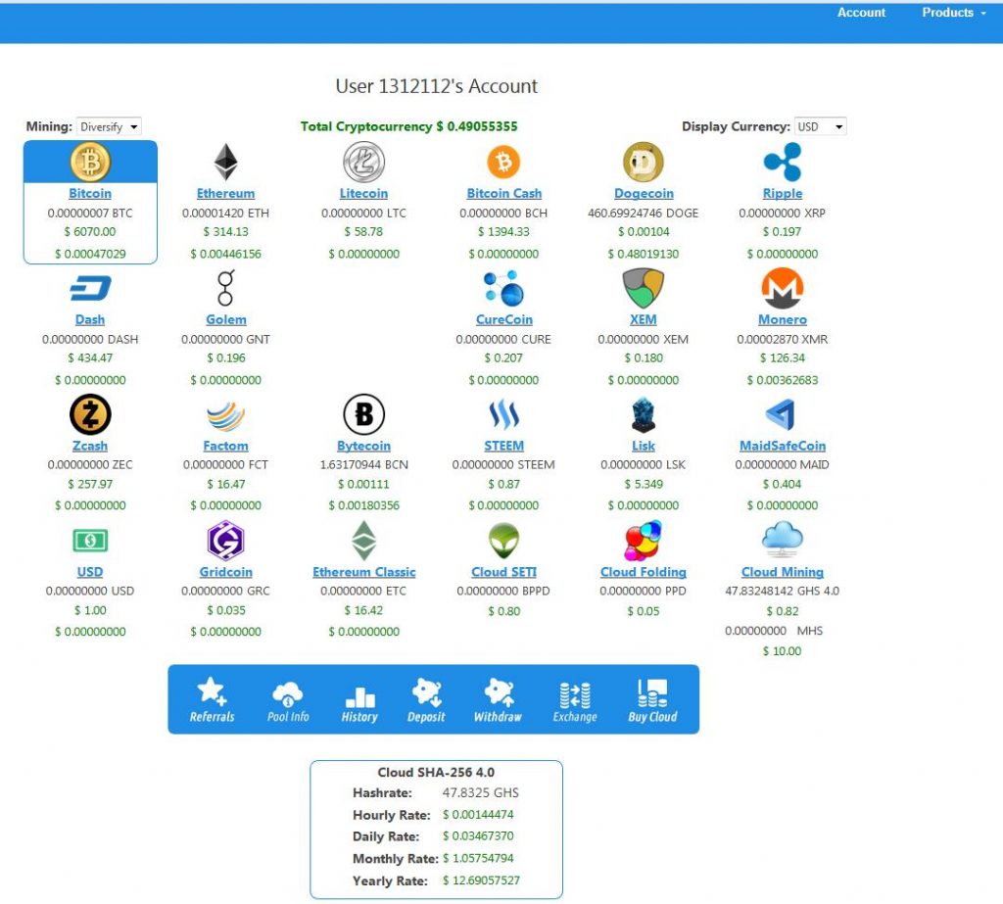Open the MaidSafeCoin link
Image resolution: width=1003 pixels, height=904 pixels.
(783, 446)
